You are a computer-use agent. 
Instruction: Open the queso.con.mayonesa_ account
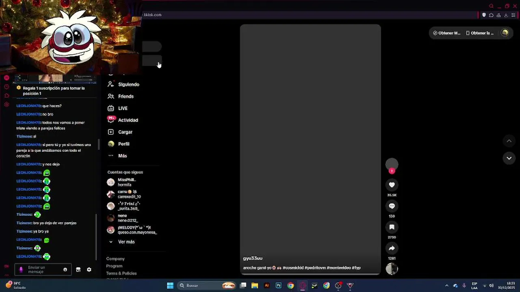132,230
